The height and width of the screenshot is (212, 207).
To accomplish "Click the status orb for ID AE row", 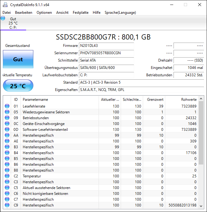I will pos(7,141).
